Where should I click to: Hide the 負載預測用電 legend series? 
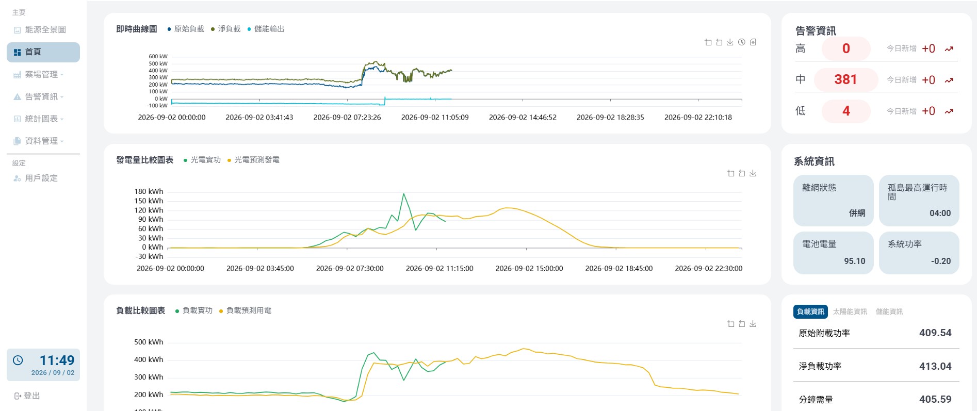click(x=245, y=310)
